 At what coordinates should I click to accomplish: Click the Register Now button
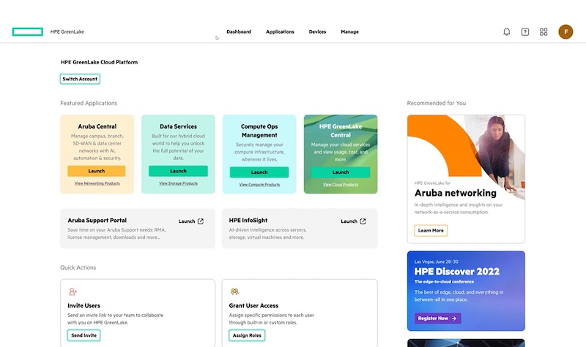pos(437,319)
